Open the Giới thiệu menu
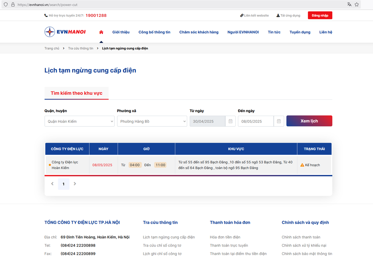 coord(121,32)
